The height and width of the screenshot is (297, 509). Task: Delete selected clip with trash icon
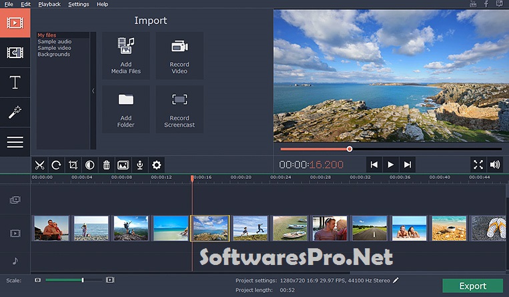click(107, 165)
